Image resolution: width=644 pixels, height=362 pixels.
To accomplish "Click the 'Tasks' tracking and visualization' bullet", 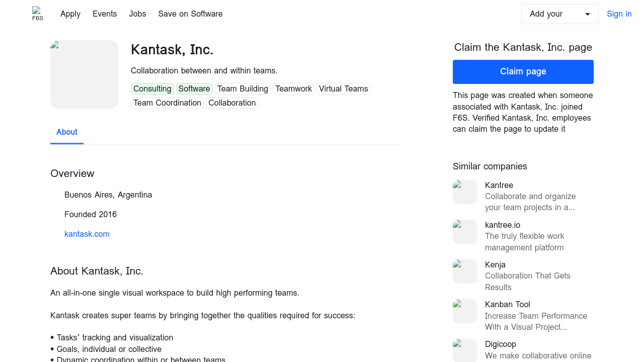I will pos(112,338).
